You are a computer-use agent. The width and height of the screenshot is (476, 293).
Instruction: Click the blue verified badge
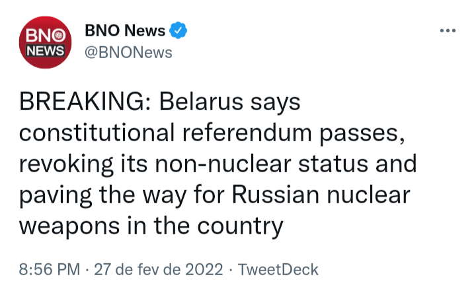click(179, 30)
